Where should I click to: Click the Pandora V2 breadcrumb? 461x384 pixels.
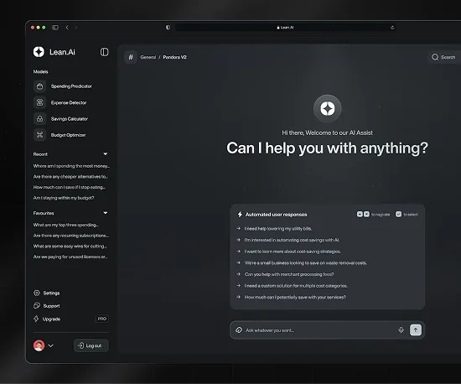pyautogui.click(x=174, y=57)
